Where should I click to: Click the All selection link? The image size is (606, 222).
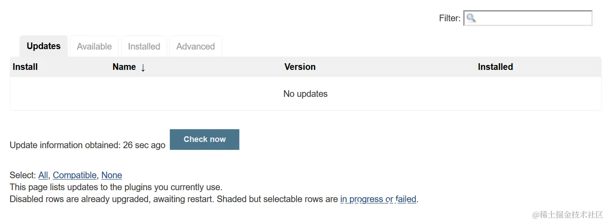(43, 175)
